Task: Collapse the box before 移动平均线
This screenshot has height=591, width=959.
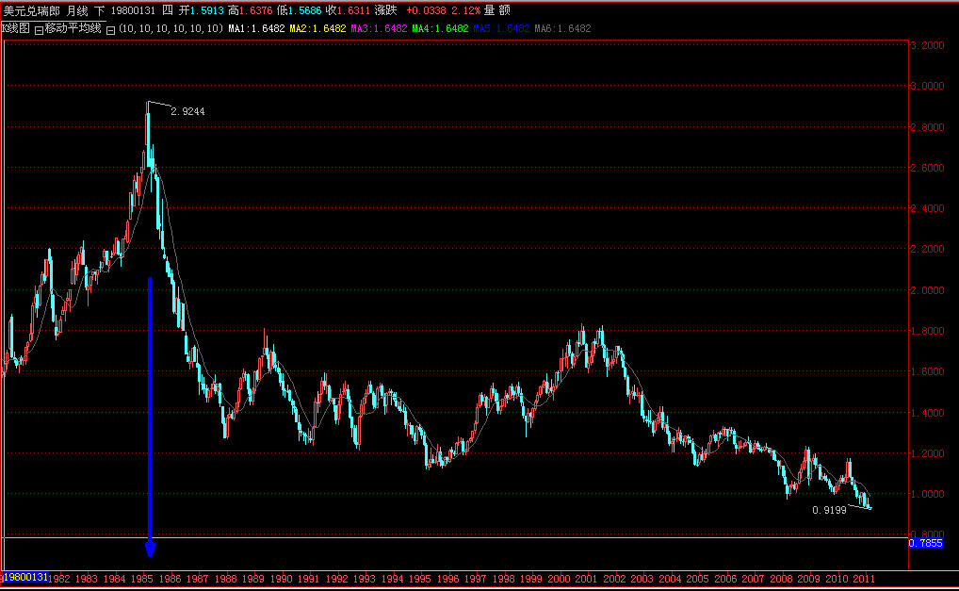Action: point(39,29)
